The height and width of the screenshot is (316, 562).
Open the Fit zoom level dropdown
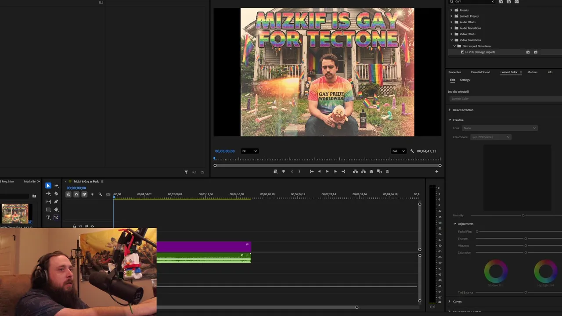pos(249,151)
